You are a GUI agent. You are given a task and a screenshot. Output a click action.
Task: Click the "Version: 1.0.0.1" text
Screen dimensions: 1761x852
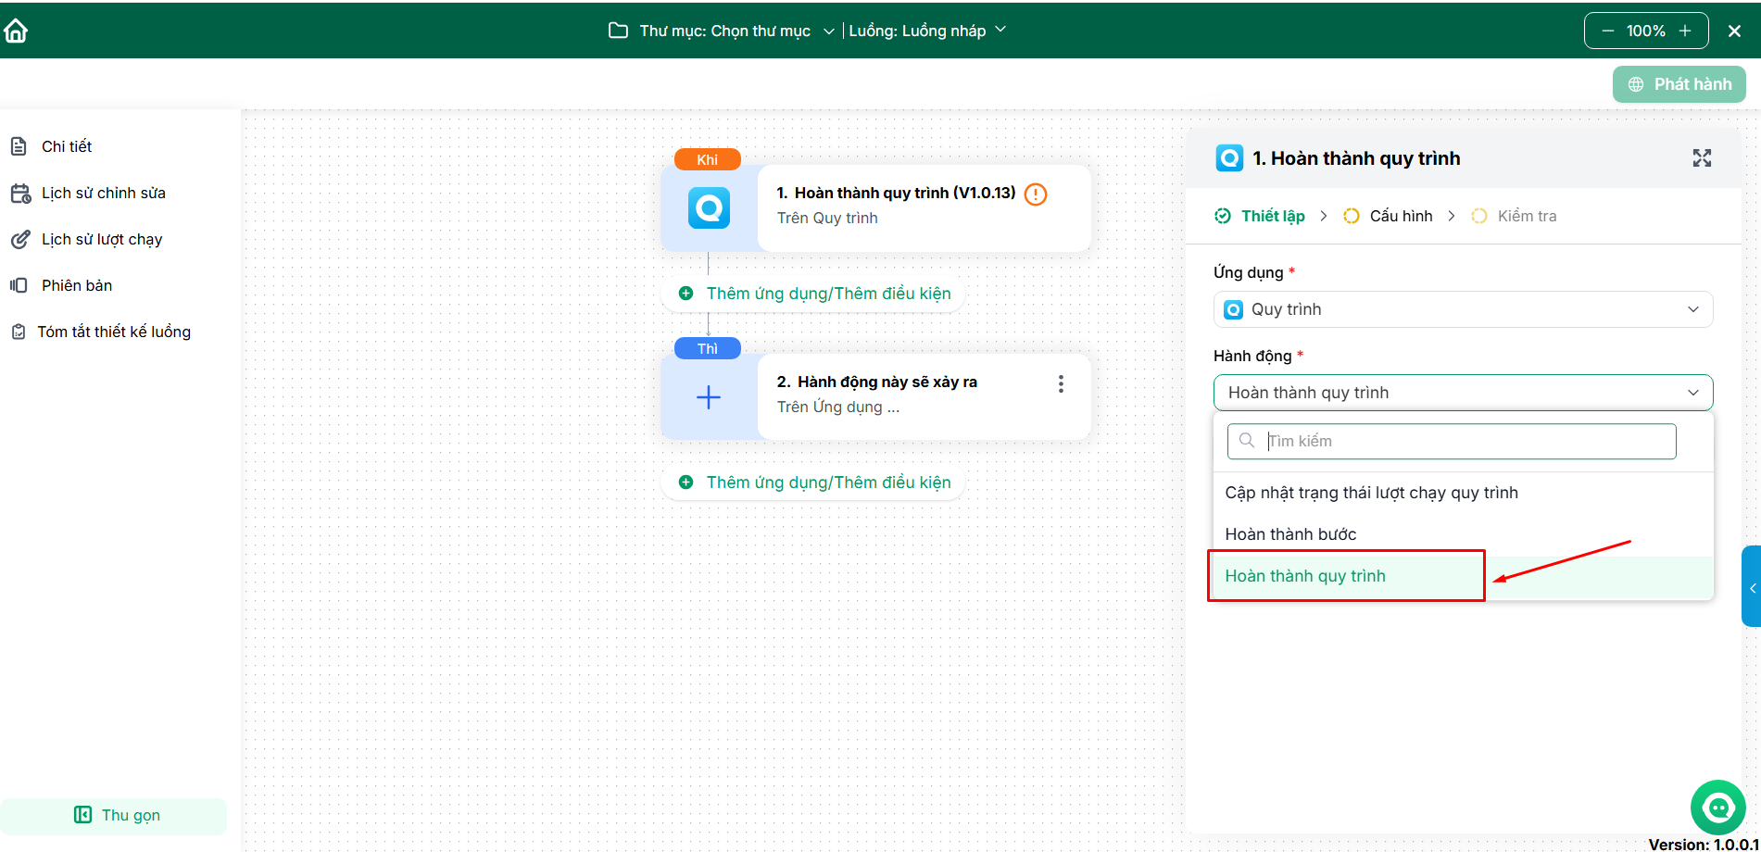pos(1704,844)
